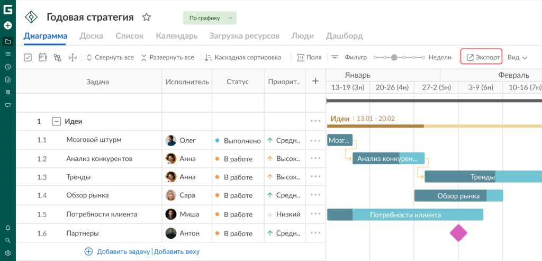Click task name Партнеры in the table
The height and width of the screenshot is (261, 542).
[x=83, y=233]
